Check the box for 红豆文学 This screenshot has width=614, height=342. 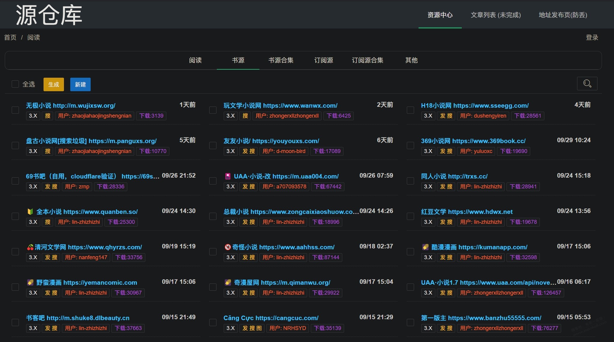click(x=410, y=216)
